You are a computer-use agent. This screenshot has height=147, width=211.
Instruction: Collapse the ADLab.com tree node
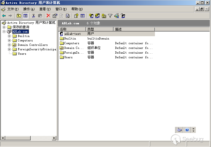pyautogui.click(x=4, y=32)
